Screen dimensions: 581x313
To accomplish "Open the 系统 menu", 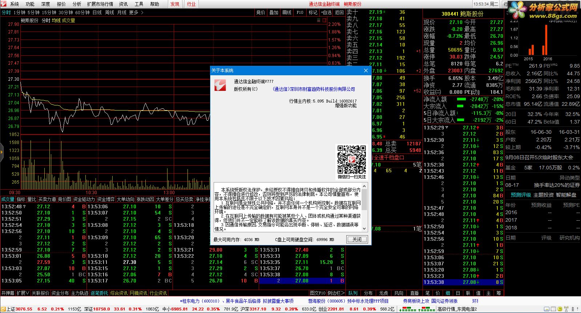I will coord(15,4).
